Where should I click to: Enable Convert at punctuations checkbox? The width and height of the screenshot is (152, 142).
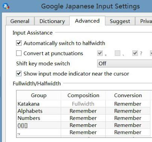(19, 53)
